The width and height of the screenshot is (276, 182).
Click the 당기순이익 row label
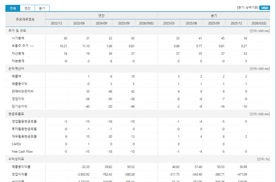19,106
